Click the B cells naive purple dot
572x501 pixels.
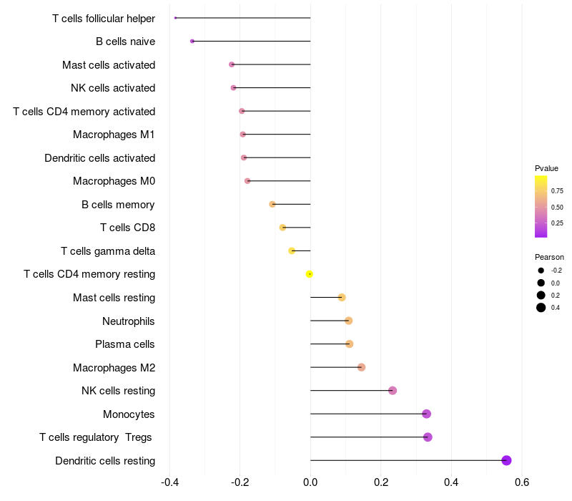pyautogui.click(x=192, y=42)
